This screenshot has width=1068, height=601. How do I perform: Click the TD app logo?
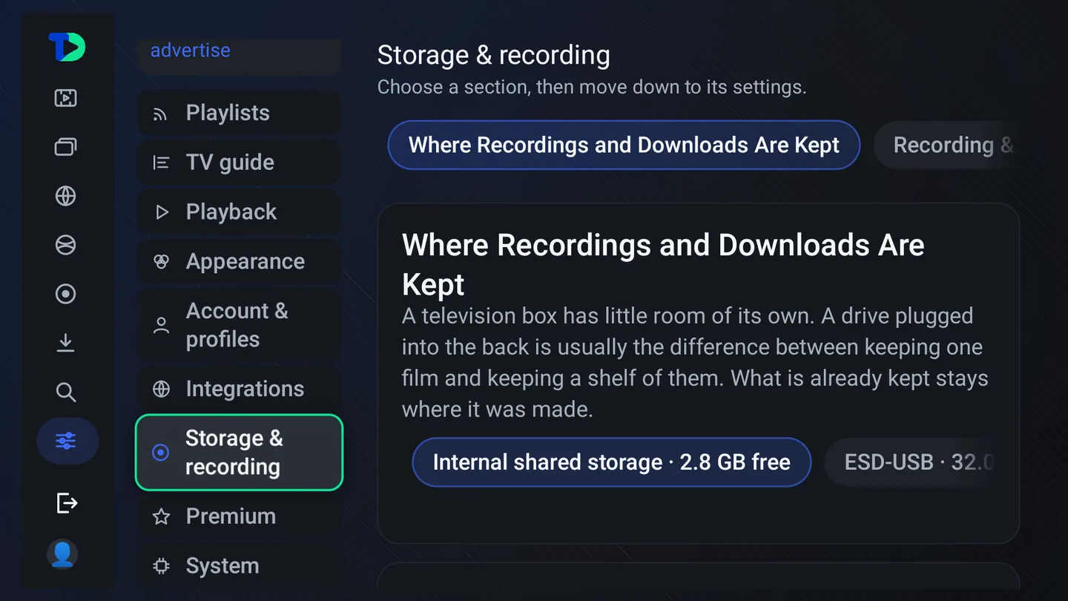pyautogui.click(x=67, y=47)
